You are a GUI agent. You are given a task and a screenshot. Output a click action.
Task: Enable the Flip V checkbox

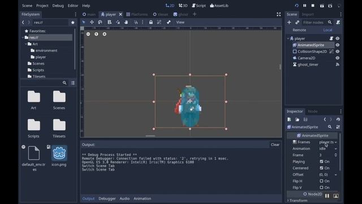[x=321, y=188]
